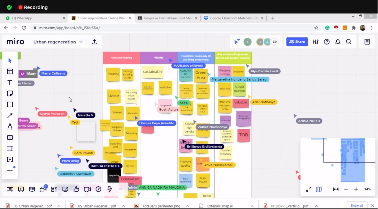Select the rectangle shape tool
This screenshot has width=378, height=209.
pyautogui.click(x=10, y=105)
